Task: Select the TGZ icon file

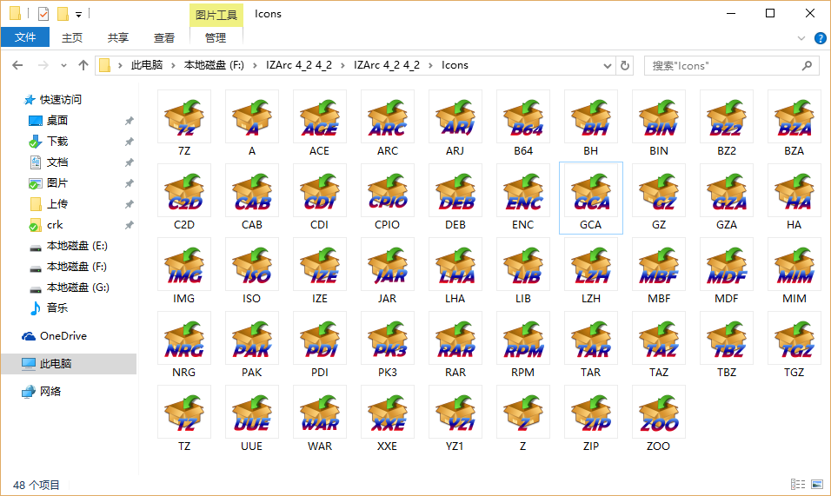Action: (x=794, y=339)
